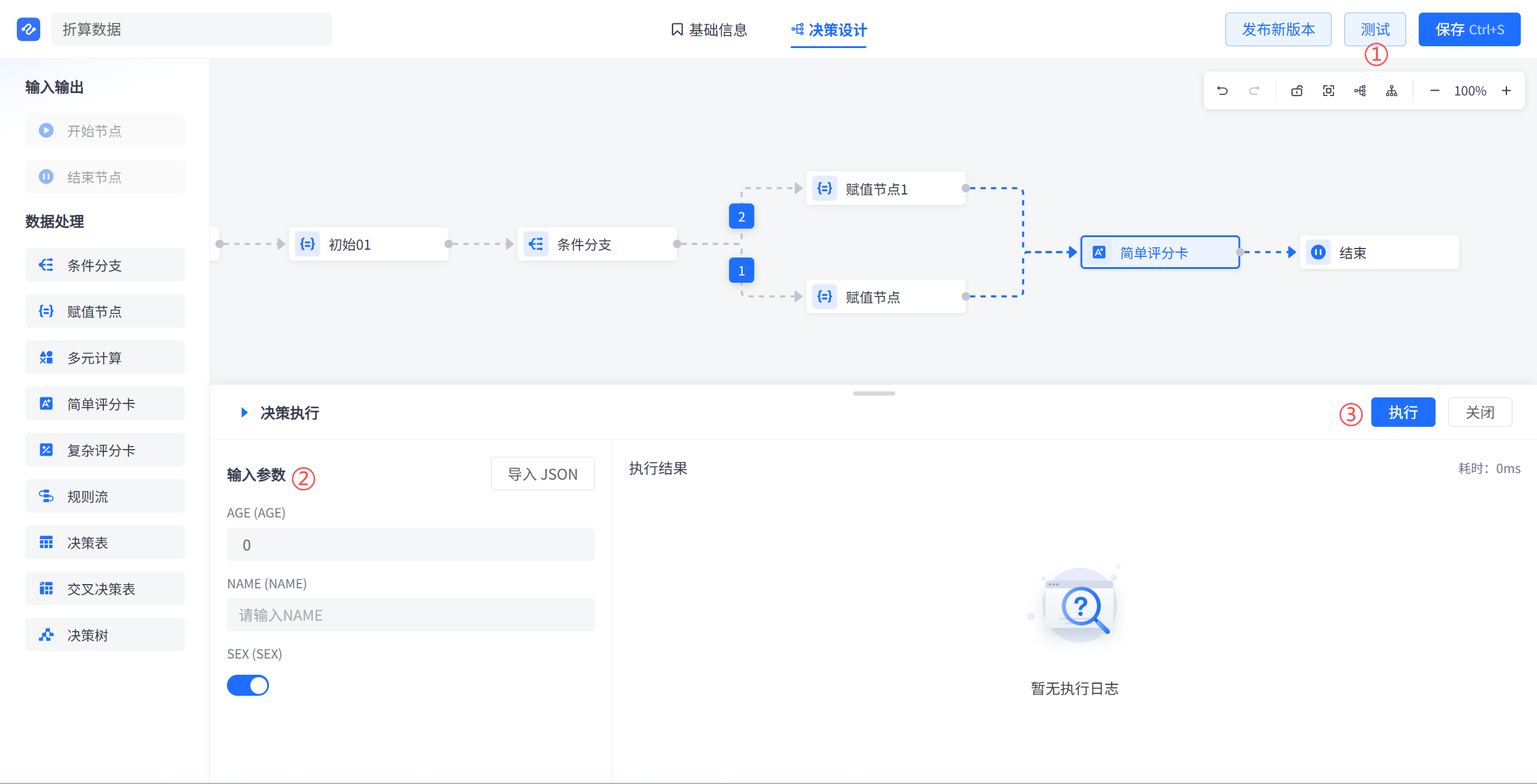This screenshot has height=784, width=1537.
Task: Select the 决策树 sidebar node
Action: click(105, 635)
